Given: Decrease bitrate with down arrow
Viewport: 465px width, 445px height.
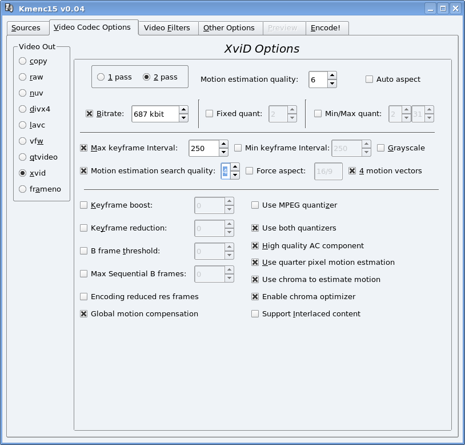Looking at the screenshot, I should click(x=183, y=118).
